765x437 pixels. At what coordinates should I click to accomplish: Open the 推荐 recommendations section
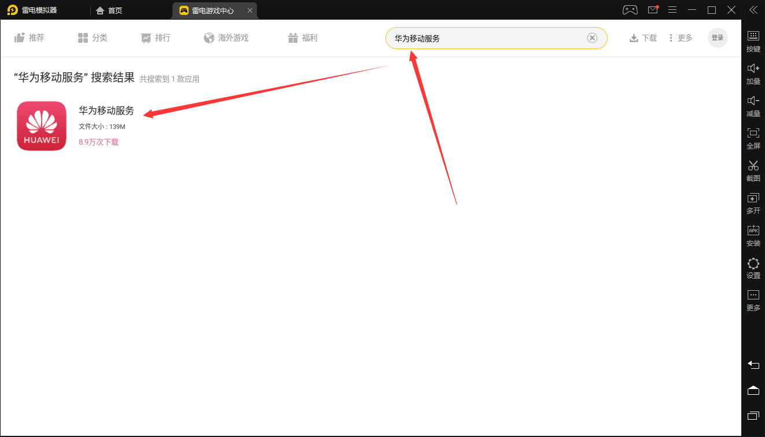[29, 38]
